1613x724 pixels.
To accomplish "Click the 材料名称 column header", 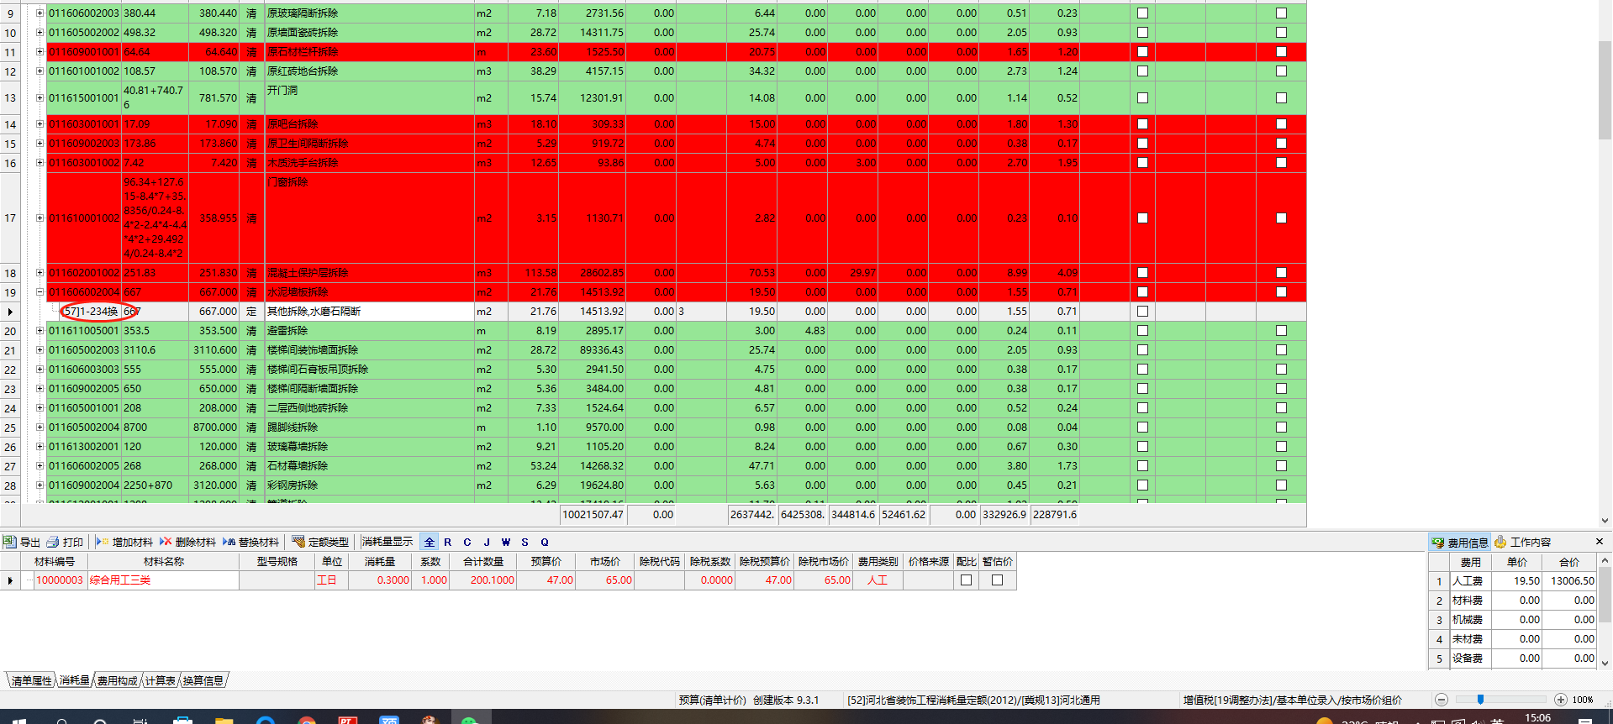I will 164,562.
